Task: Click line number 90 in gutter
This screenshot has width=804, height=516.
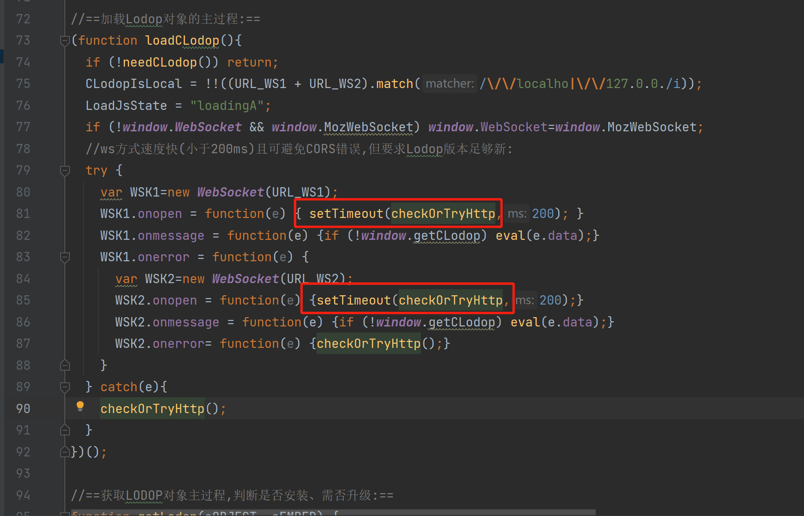Action: [x=23, y=409]
